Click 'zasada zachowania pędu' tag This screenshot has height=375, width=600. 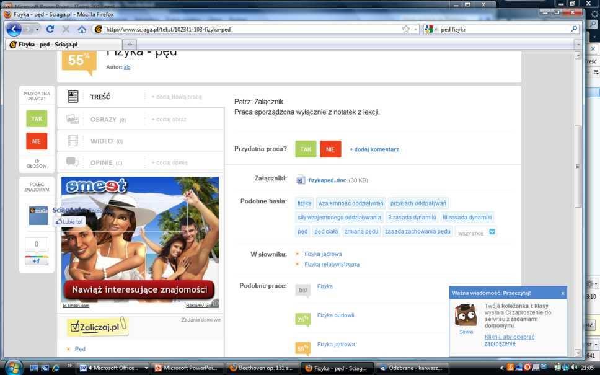(x=418, y=231)
